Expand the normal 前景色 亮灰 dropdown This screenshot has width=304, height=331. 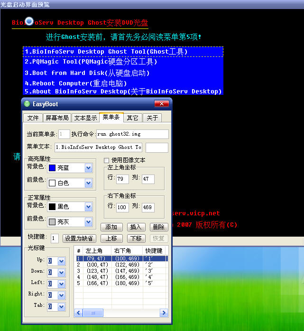[x=89, y=222]
